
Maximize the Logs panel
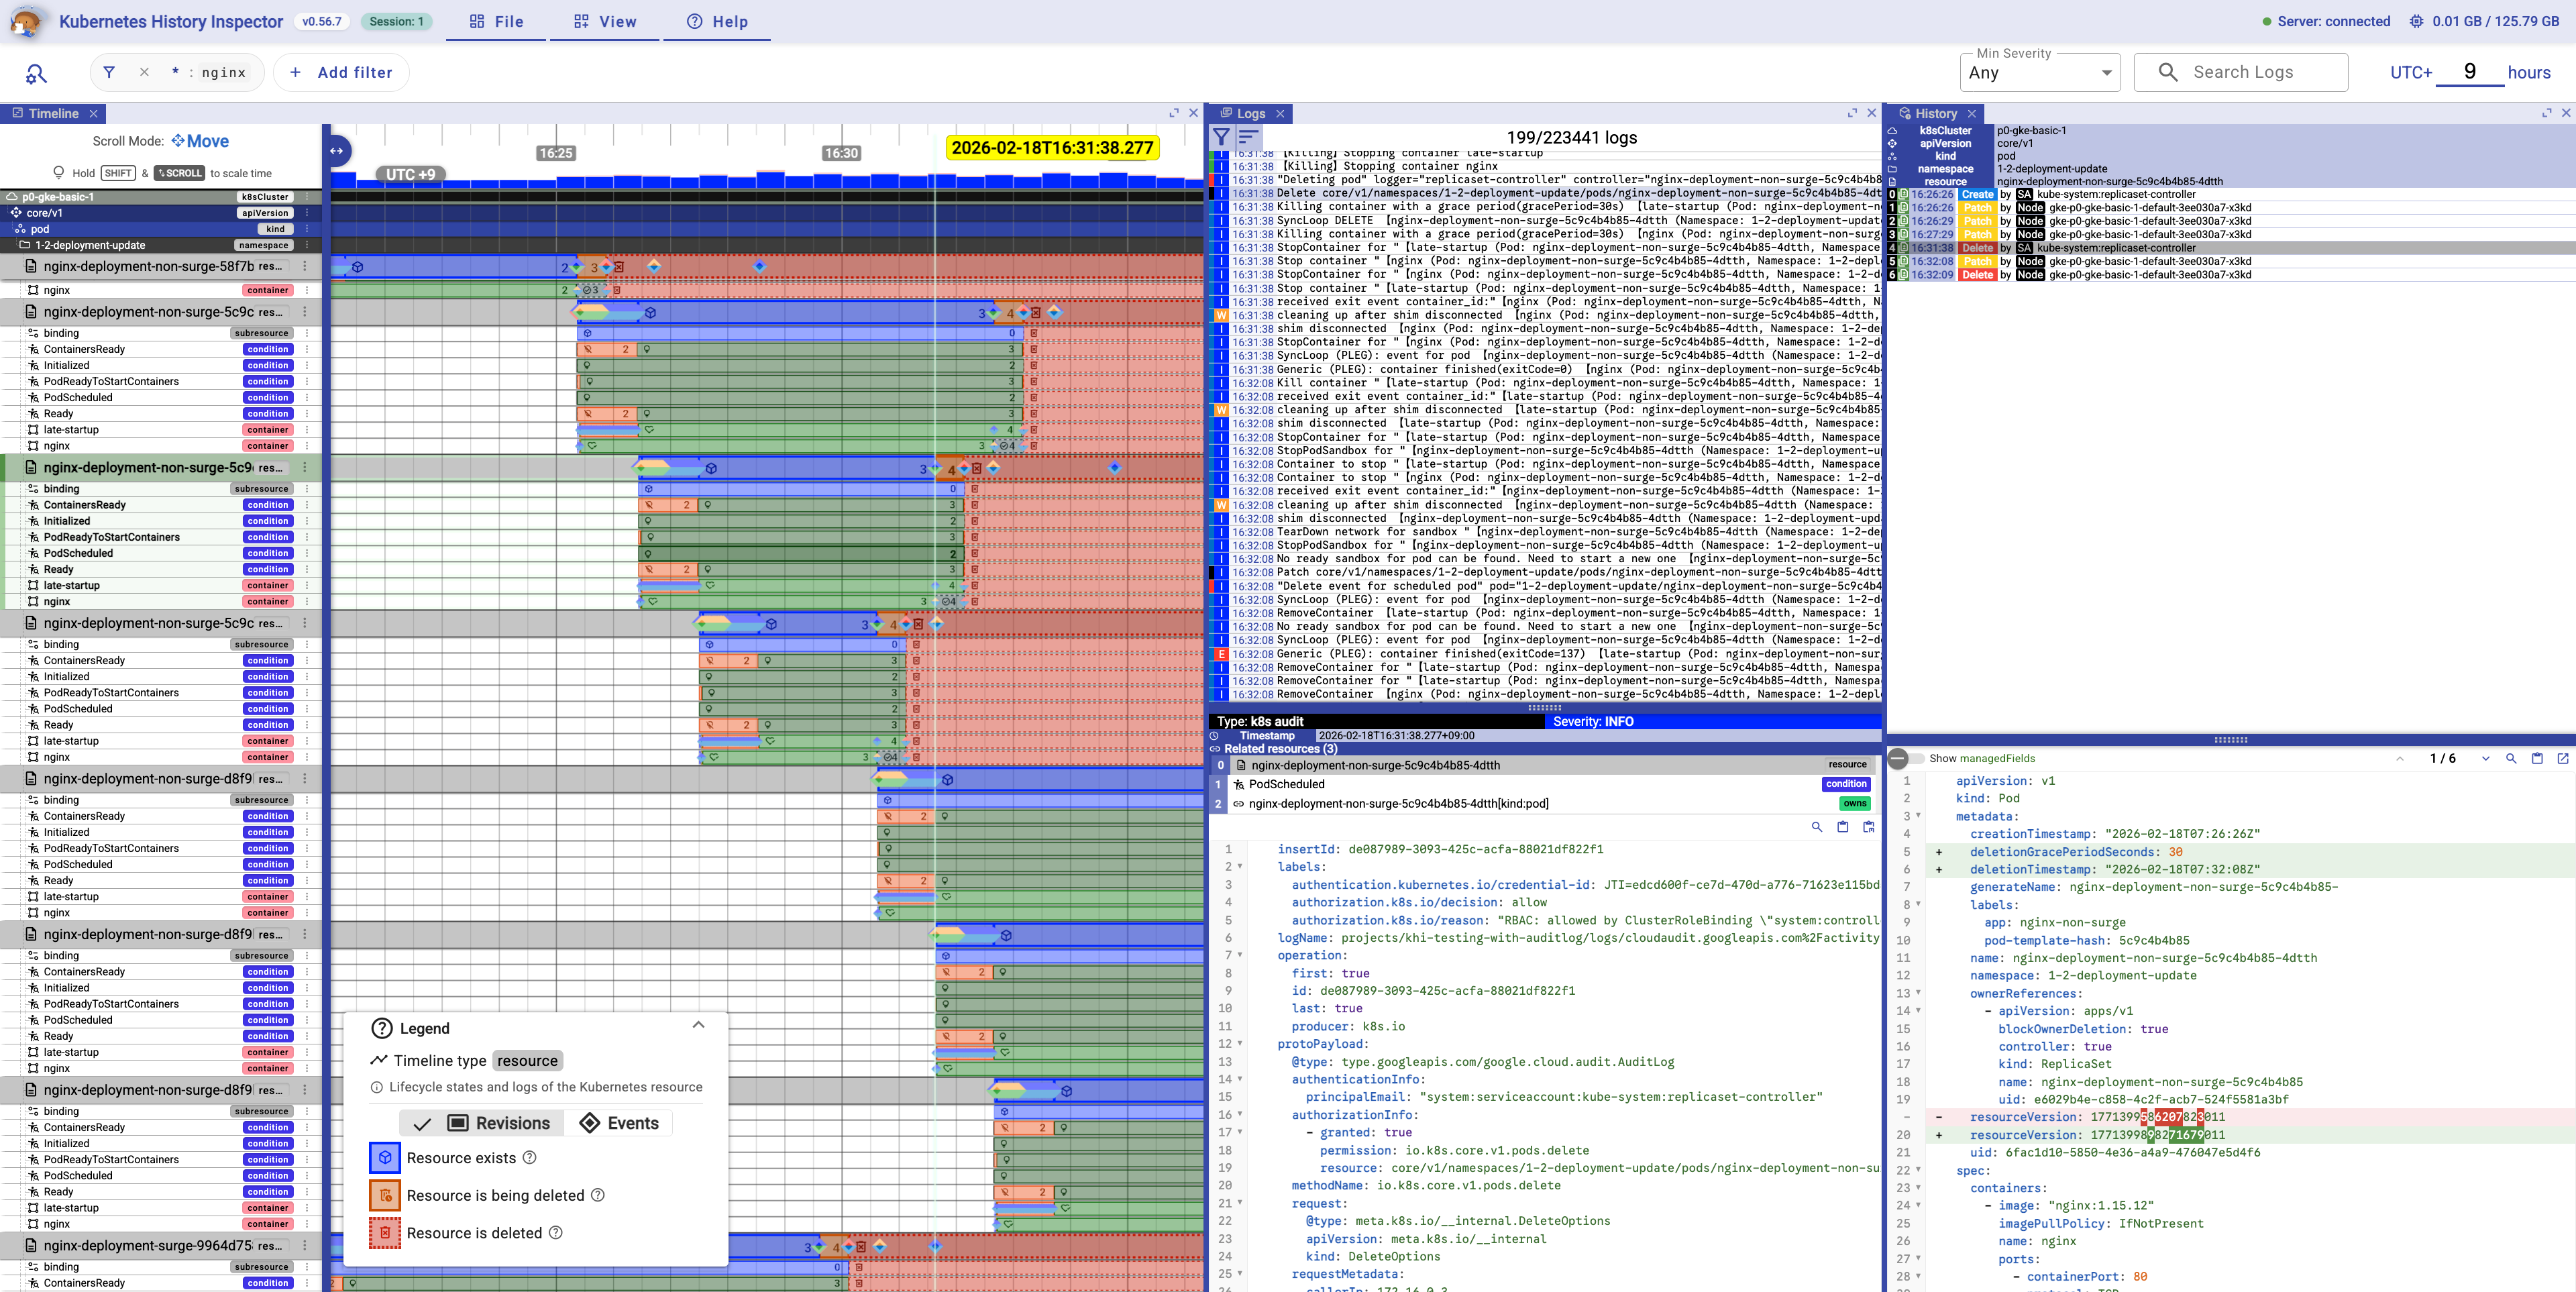pyautogui.click(x=1852, y=113)
